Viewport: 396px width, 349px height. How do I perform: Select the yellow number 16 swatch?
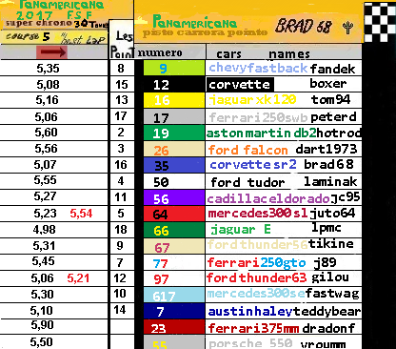174,100
